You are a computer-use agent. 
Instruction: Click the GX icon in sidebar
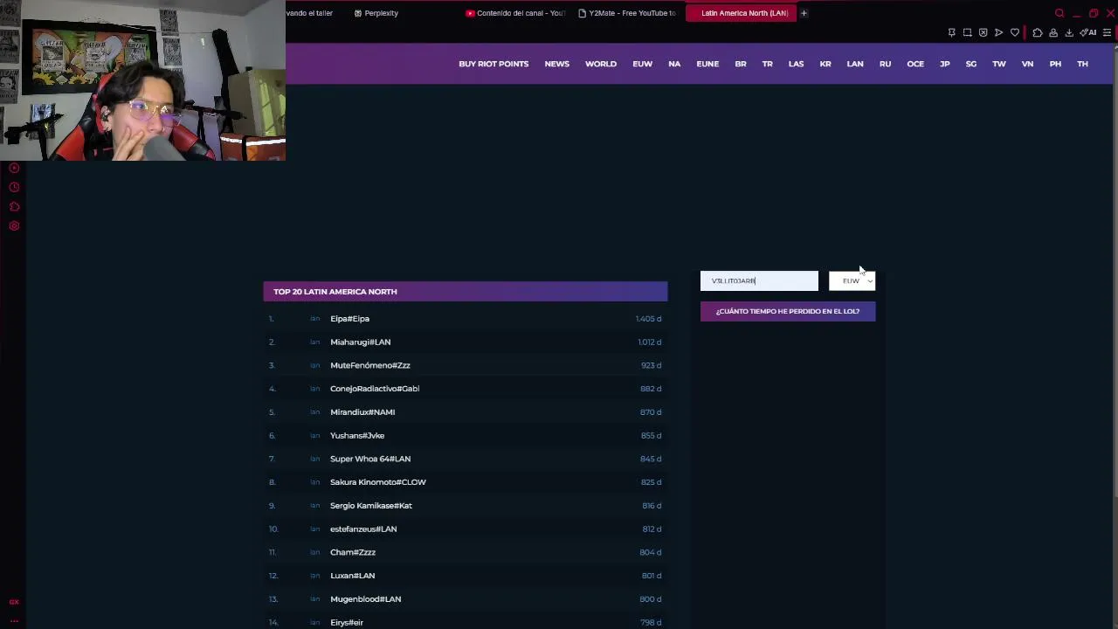click(14, 602)
